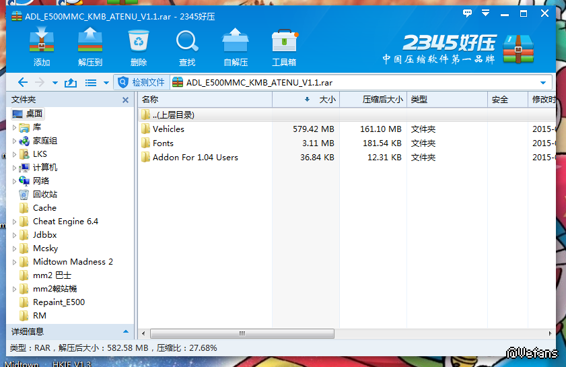
Task: Click the rar archive icon in address bar
Action: click(x=178, y=82)
